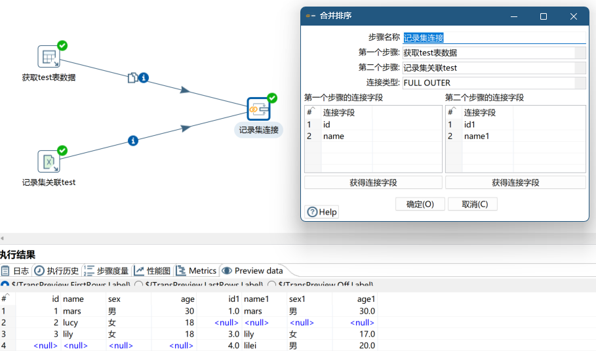Switch to the 日志 tab
596x351 pixels.
click(x=16, y=270)
